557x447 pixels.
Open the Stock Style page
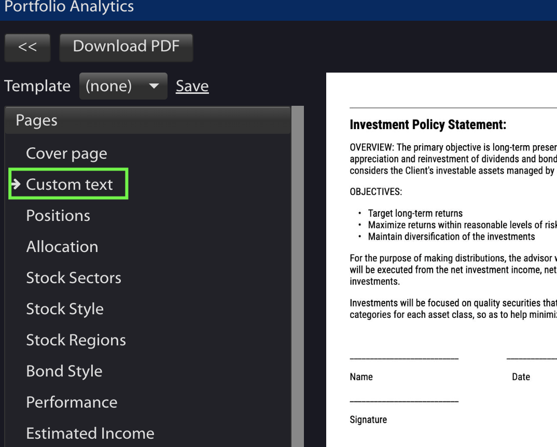click(65, 309)
